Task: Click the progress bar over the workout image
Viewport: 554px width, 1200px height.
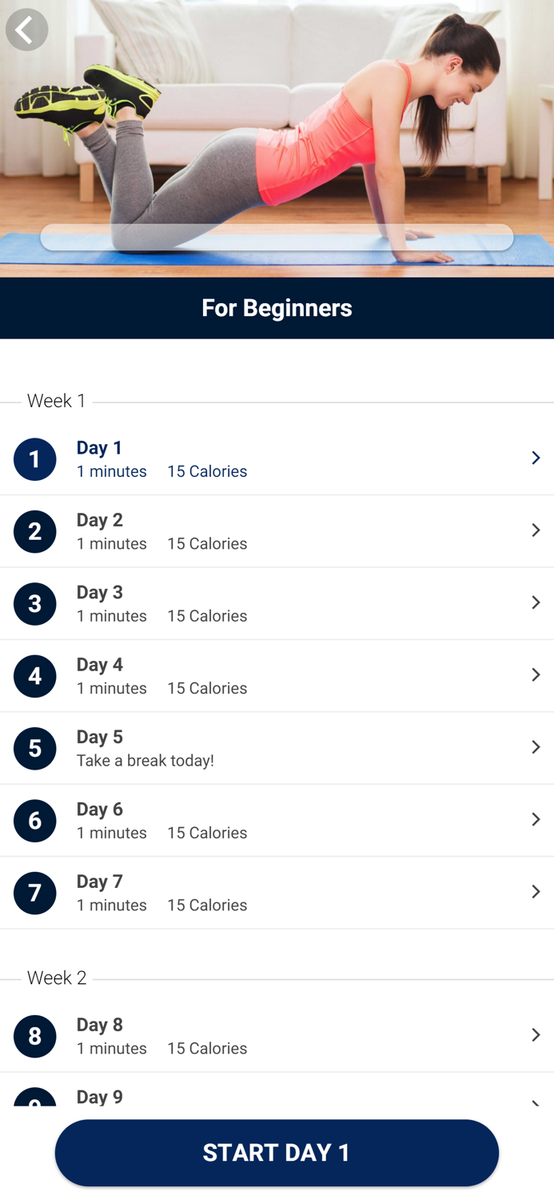Action: (277, 237)
